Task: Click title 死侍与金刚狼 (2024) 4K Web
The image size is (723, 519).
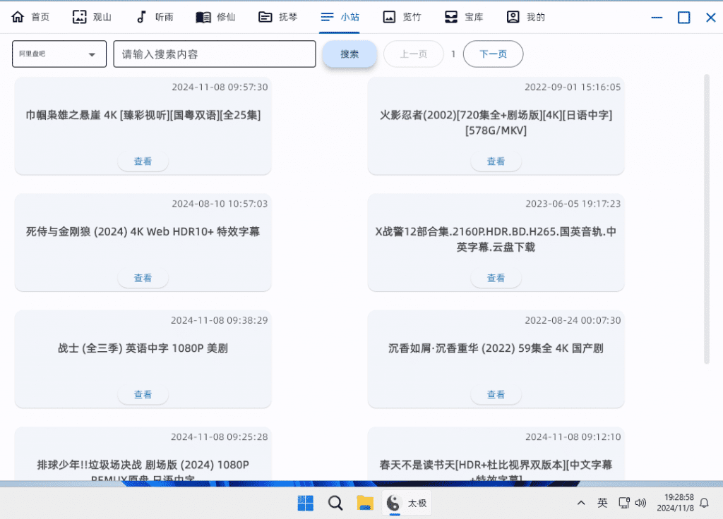Action: click(143, 231)
